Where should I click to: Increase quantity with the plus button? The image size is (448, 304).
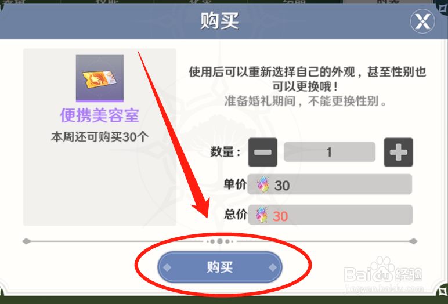(398, 152)
